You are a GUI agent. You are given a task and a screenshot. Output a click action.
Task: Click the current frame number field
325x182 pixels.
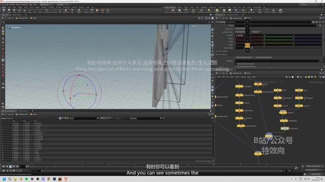22,166
